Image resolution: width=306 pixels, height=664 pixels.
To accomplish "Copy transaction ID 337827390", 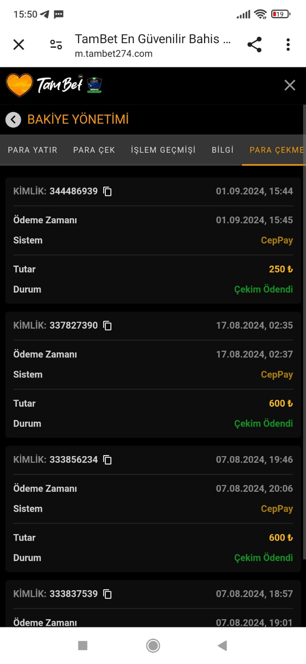I will (x=107, y=326).
